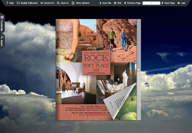Toggle the Sound On button

point(47,3)
